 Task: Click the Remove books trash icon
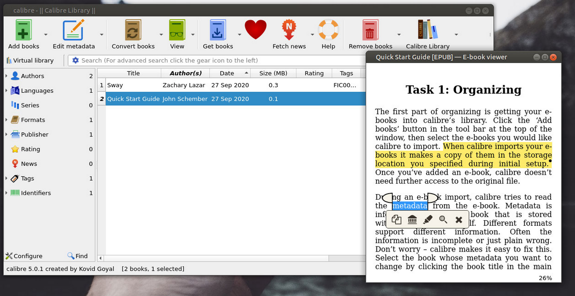pyautogui.click(x=370, y=31)
